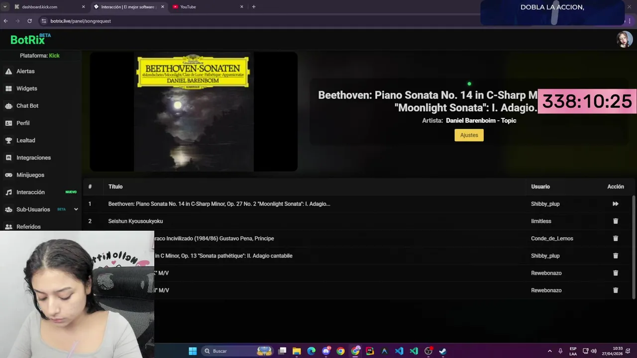637x358 pixels.
Task: Open Perfil from the sidebar
Action: pyautogui.click(x=41, y=123)
